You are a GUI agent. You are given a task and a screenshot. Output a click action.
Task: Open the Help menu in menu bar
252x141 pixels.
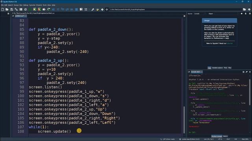(54, 5)
